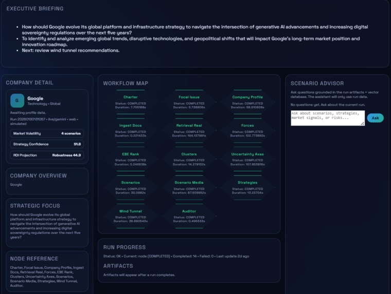Image resolution: width=391 pixels, height=294 pixels.
Task: Click the Node Reference list text
Action: [47, 277]
